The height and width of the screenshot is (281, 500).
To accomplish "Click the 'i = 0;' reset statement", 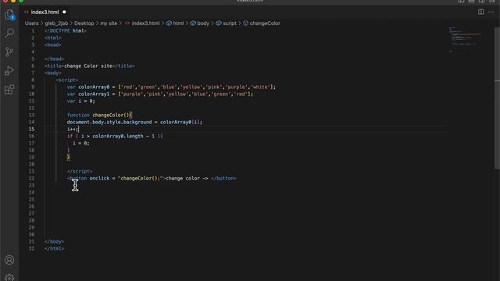I will (81, 144).
